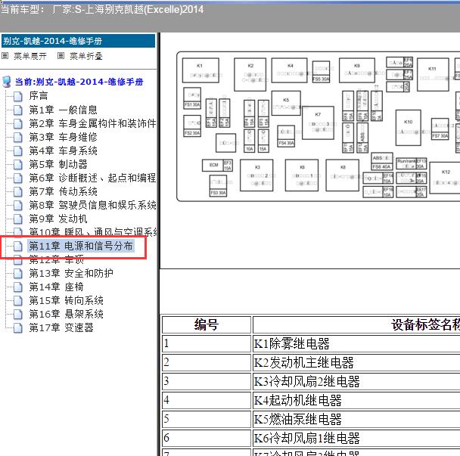Click the document icon beside 第16章
The image size is (460, 456).
click(18, 314)
